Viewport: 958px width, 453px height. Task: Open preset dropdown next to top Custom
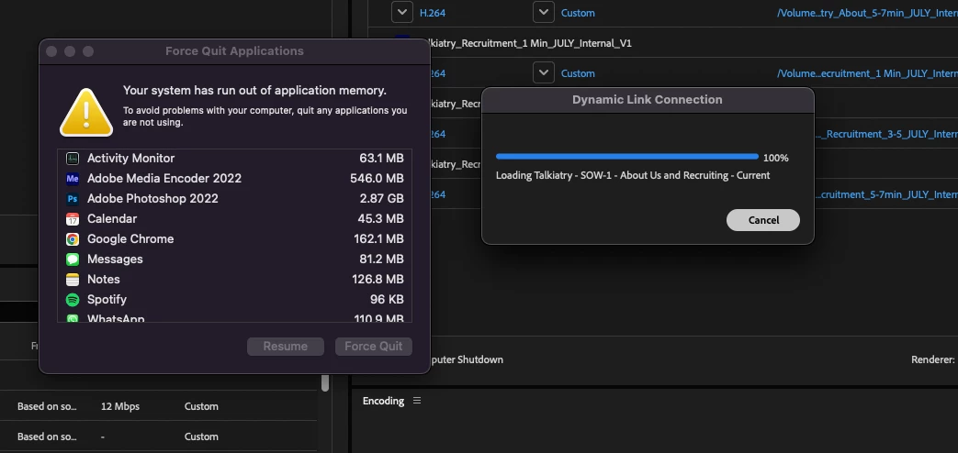543,12
